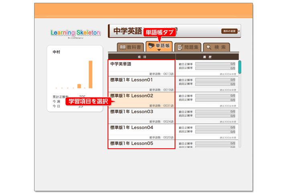Click the Learning Skeleton logo

[75, 33]
